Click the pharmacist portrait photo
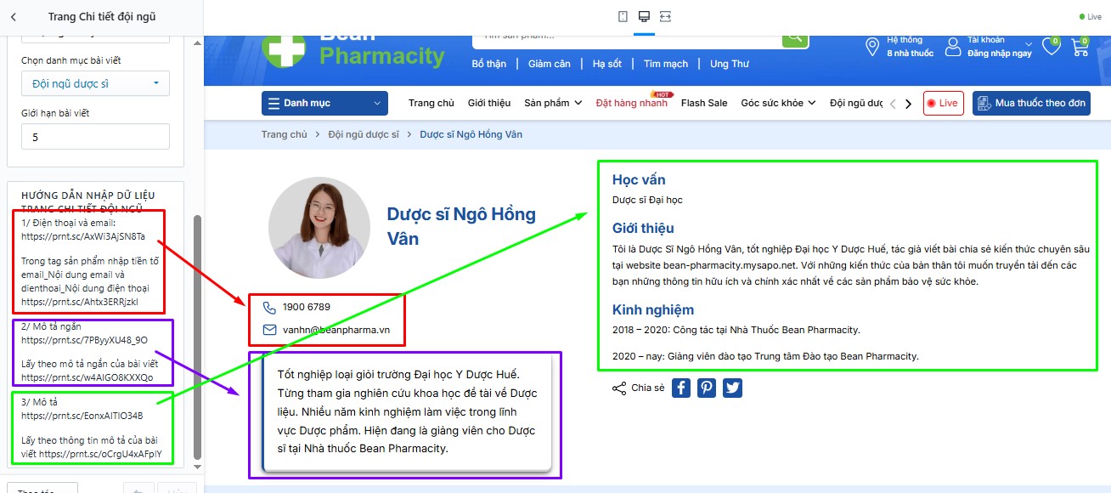The image size is (1111, 493). click(319, 228)
